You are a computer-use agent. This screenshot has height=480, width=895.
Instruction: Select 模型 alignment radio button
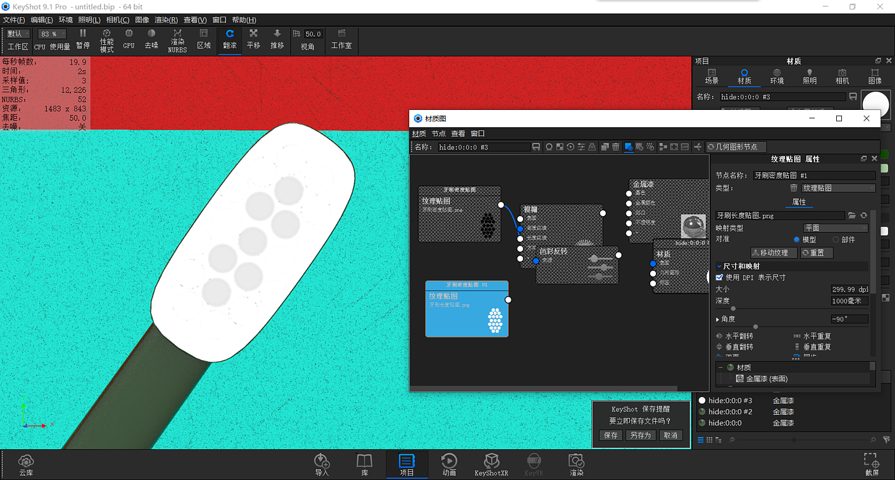[x=797, y=240]
